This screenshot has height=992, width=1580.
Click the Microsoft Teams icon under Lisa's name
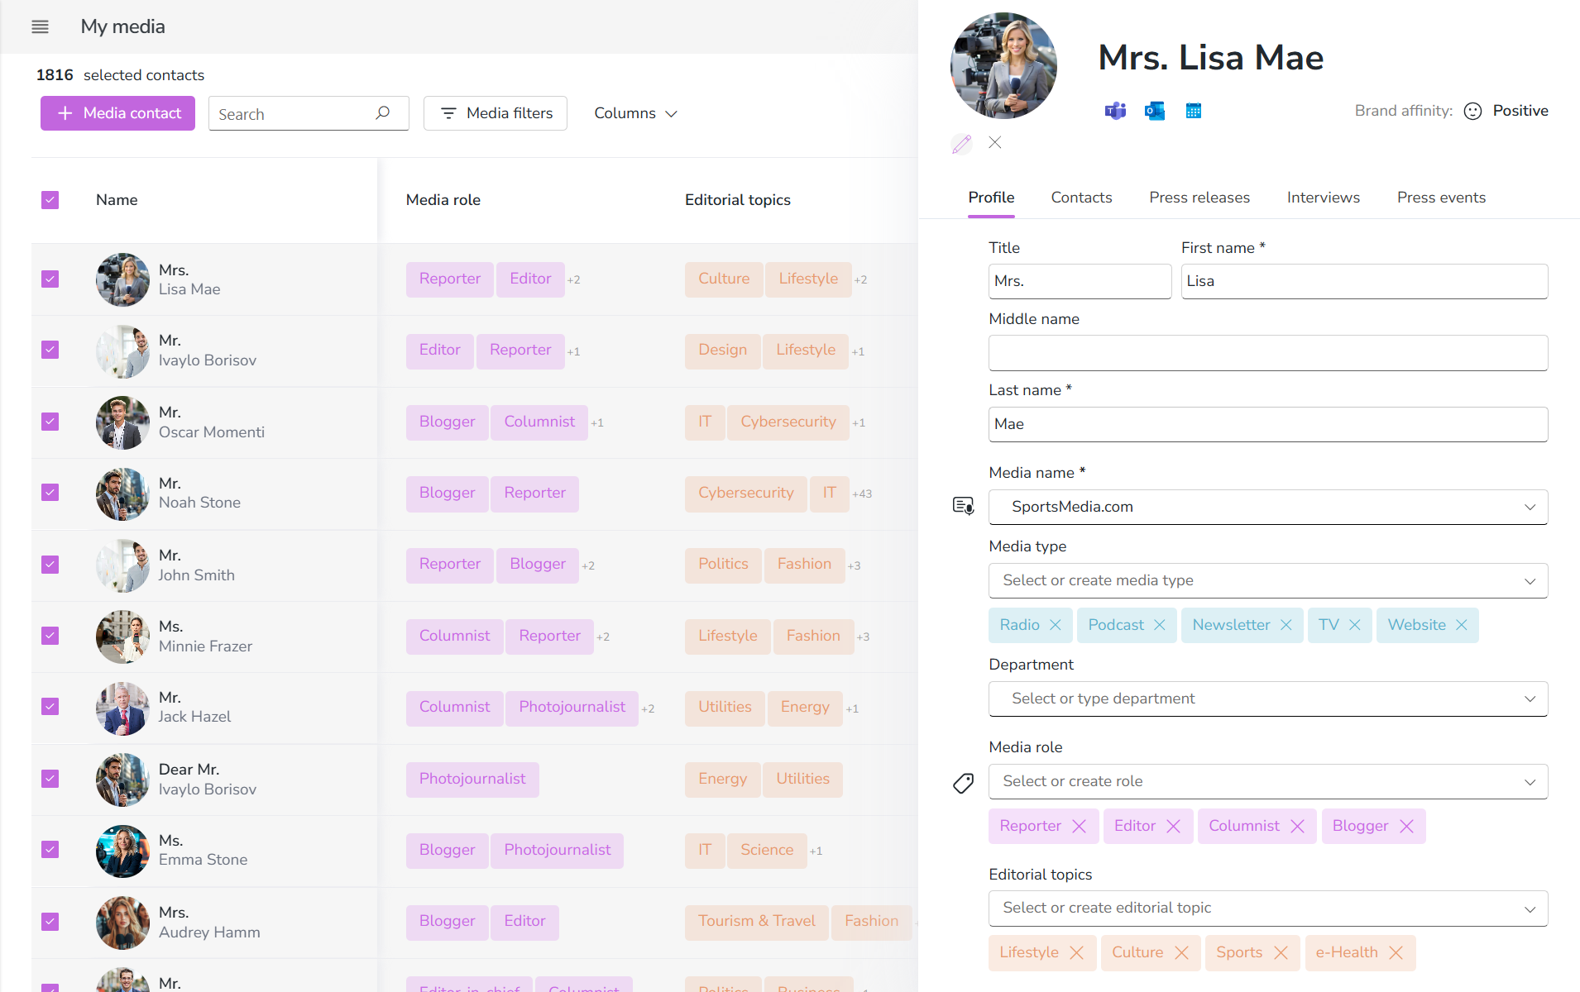pos(1114,110)
